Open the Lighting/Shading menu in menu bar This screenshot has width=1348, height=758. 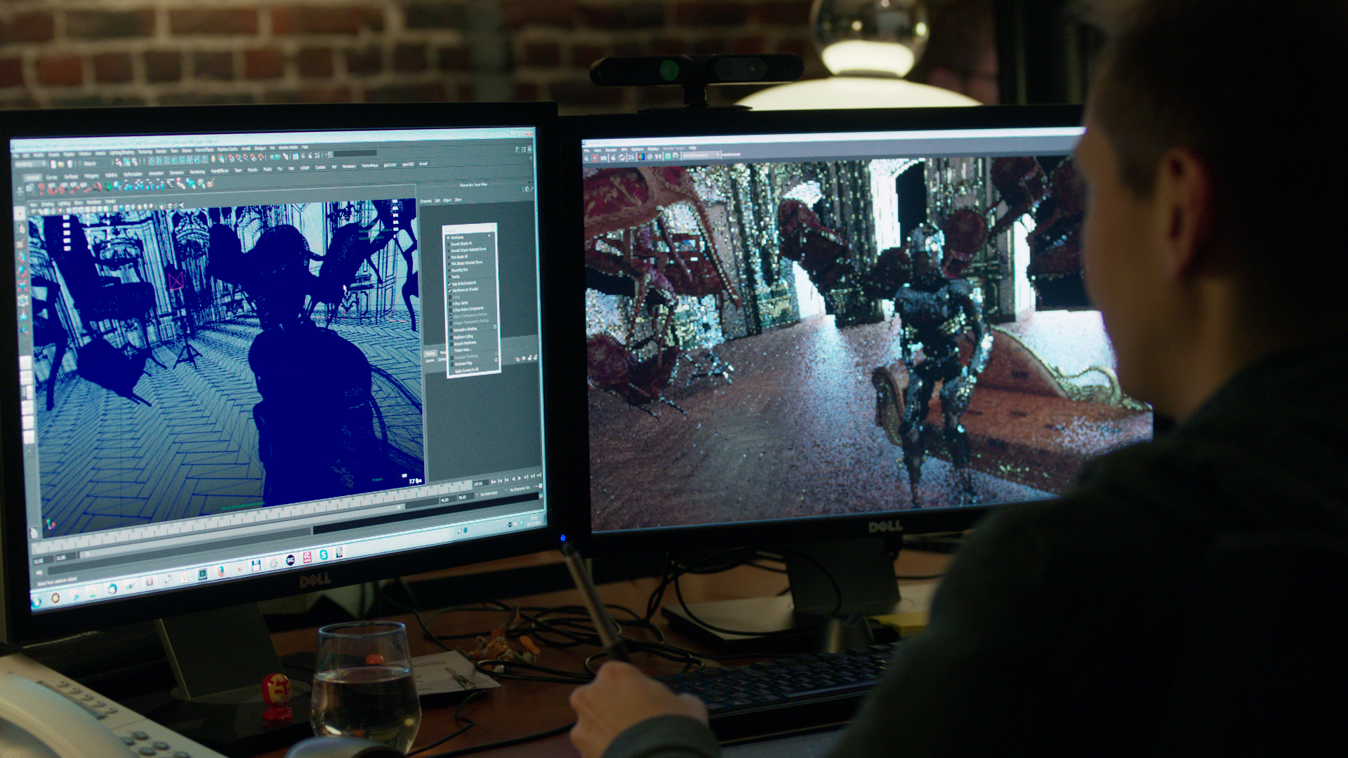(x=121, y=152)
